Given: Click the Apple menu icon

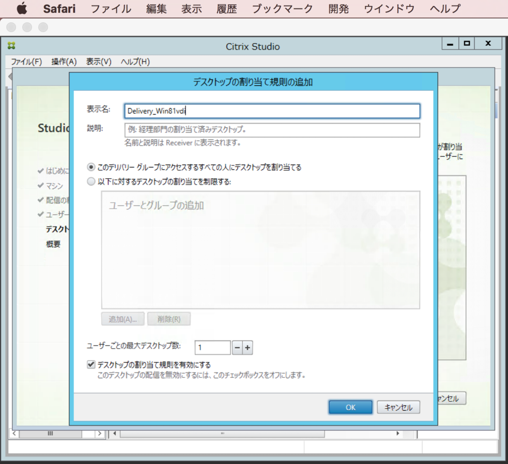Looking at the screenshot, I should click(x=22, y=8).
